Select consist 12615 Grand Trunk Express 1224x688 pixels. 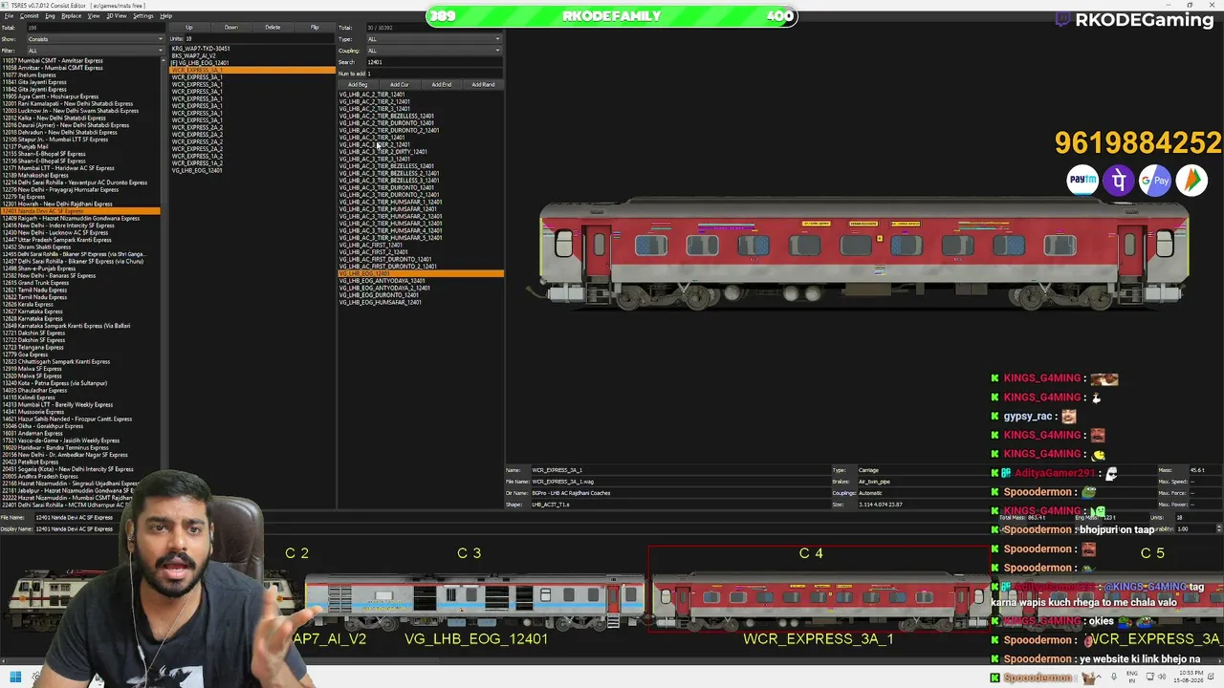[35, 283]
